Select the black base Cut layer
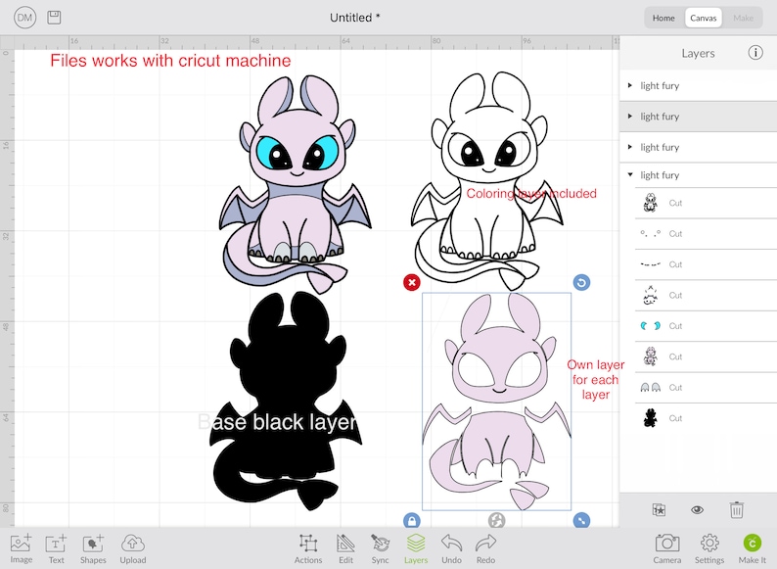Screen dimensions: 777x569 click(706, 418)
